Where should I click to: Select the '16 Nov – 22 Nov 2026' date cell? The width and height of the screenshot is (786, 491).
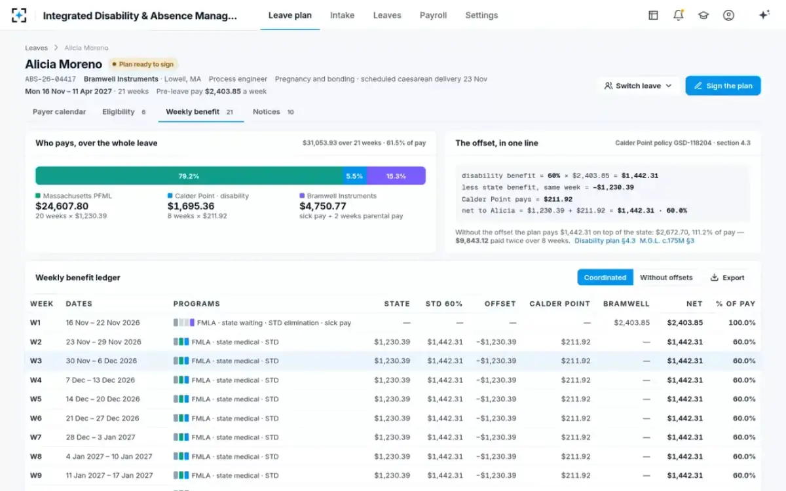pyautogui.click(x=103, y=323)
